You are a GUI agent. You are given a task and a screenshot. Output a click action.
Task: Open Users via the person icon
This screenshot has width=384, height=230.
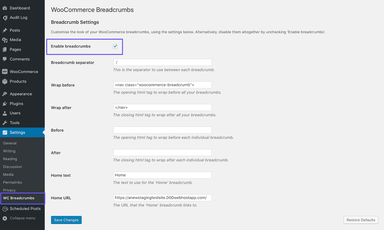[x=5, y=113]
